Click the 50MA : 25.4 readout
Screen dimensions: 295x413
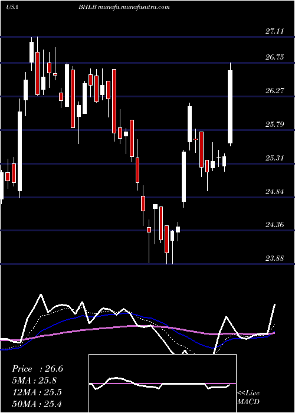[x=37, y=404]
